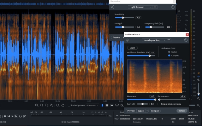Screen dimensions: 202x126
Task: Close the Ambience Match window
Action: pyautogui.click(x=187, y=35)
